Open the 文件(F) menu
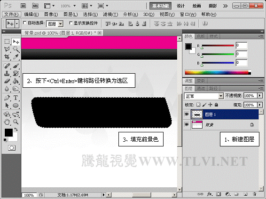Screen dimensions: 266x199 [x=11, y=15]
